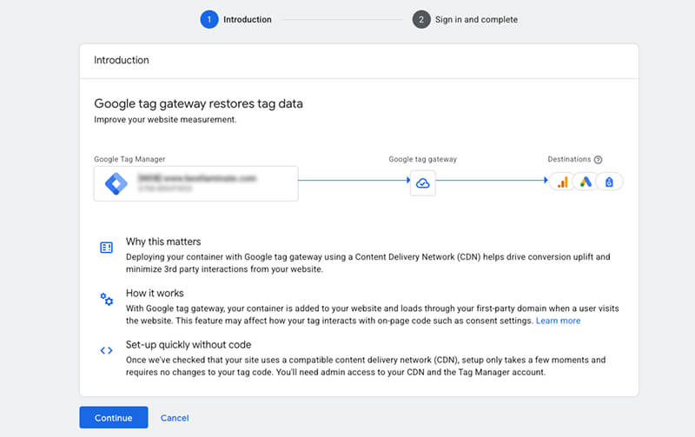The image size is (695, 437).
Task: Select the step 1 Introduction circle
Action: pos(209,19)
